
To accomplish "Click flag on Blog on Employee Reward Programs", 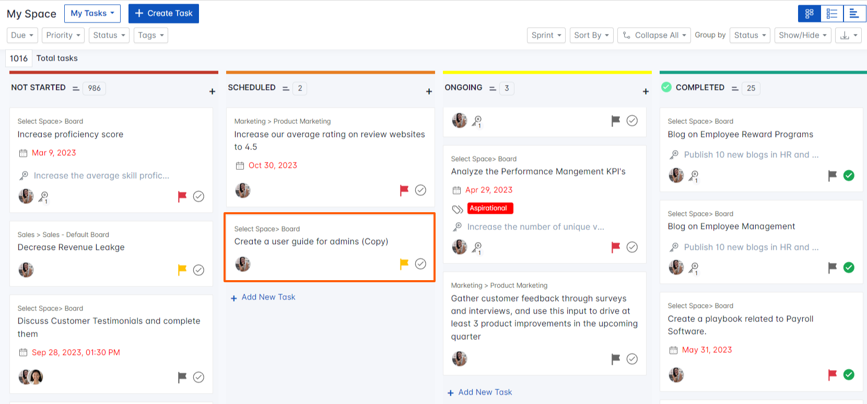I will 832,176.
